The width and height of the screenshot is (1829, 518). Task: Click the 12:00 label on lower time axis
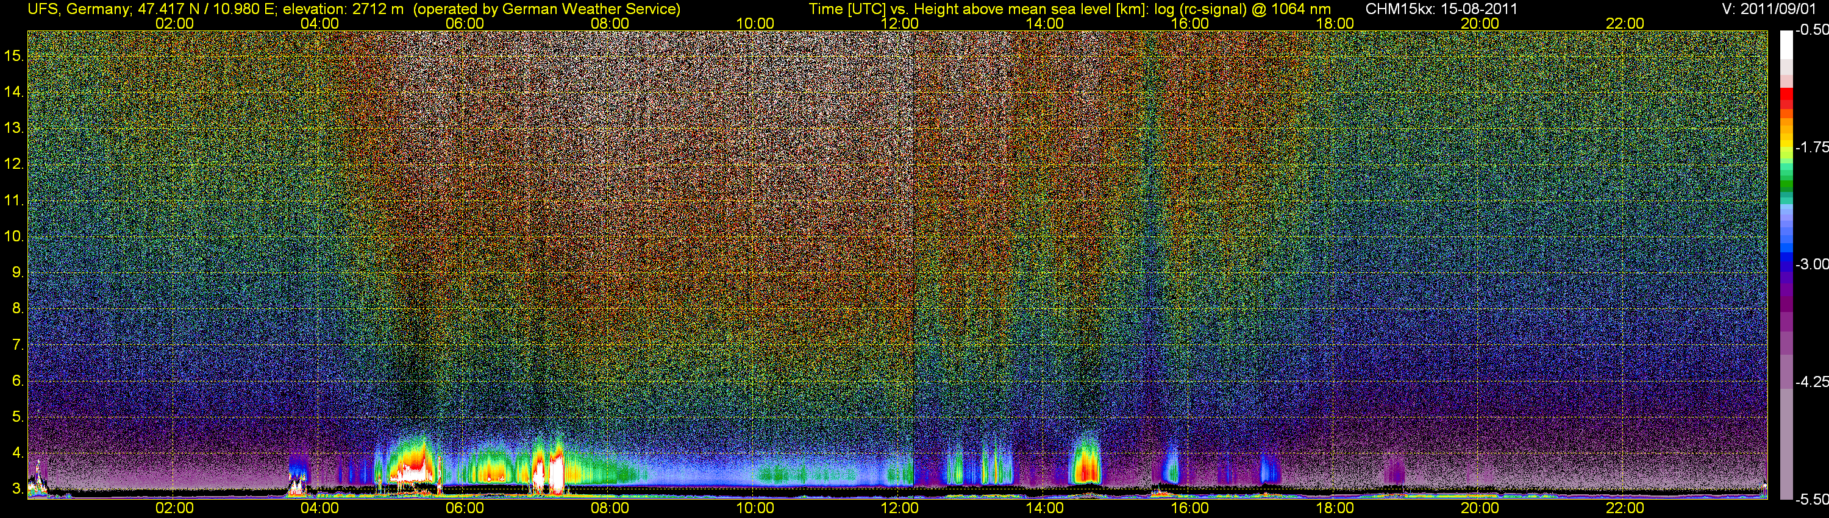click(900, 508)
